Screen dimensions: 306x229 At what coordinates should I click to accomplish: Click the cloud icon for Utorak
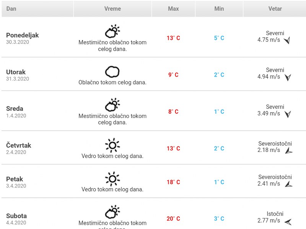pos(112,71)
